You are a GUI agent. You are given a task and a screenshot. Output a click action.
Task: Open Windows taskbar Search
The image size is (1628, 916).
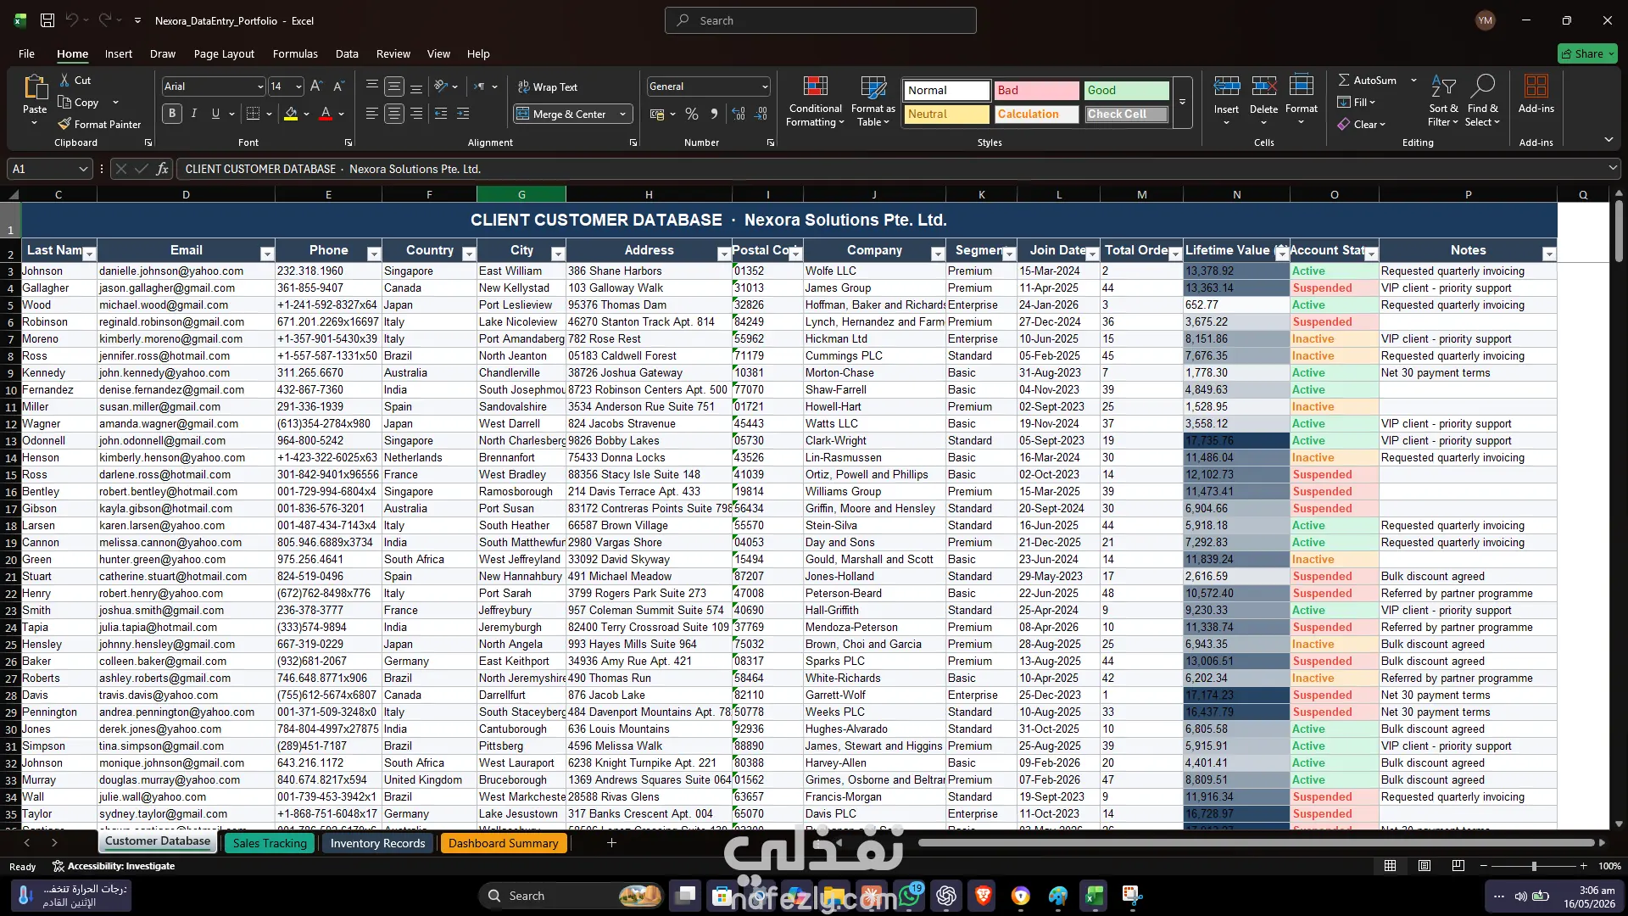click(572, 896)
